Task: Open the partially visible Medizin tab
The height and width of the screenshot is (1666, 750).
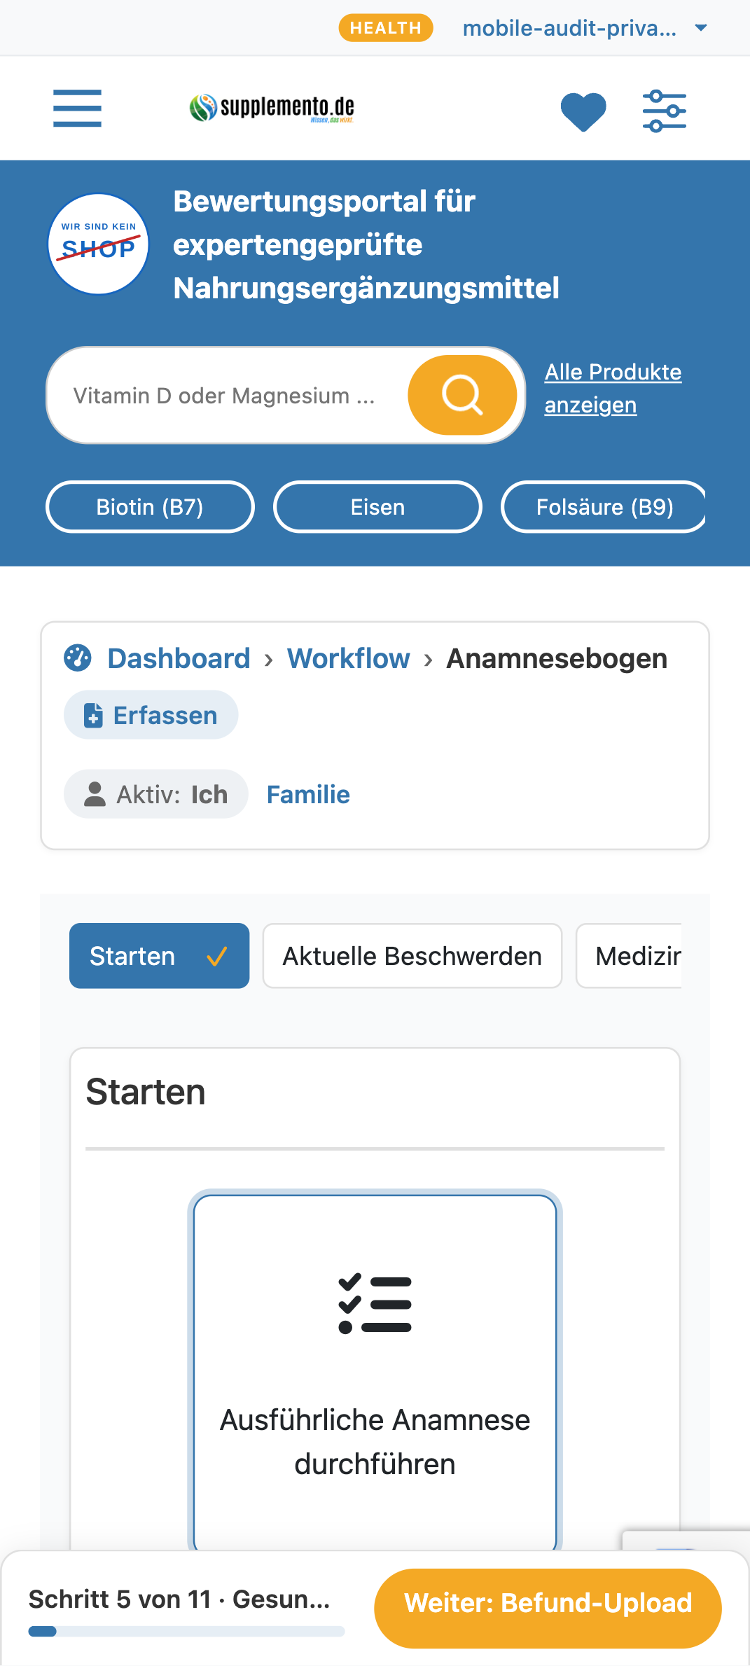Action: point(629,956)
